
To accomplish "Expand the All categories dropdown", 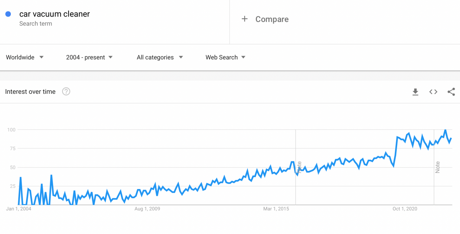I will (x=160, y=57).
